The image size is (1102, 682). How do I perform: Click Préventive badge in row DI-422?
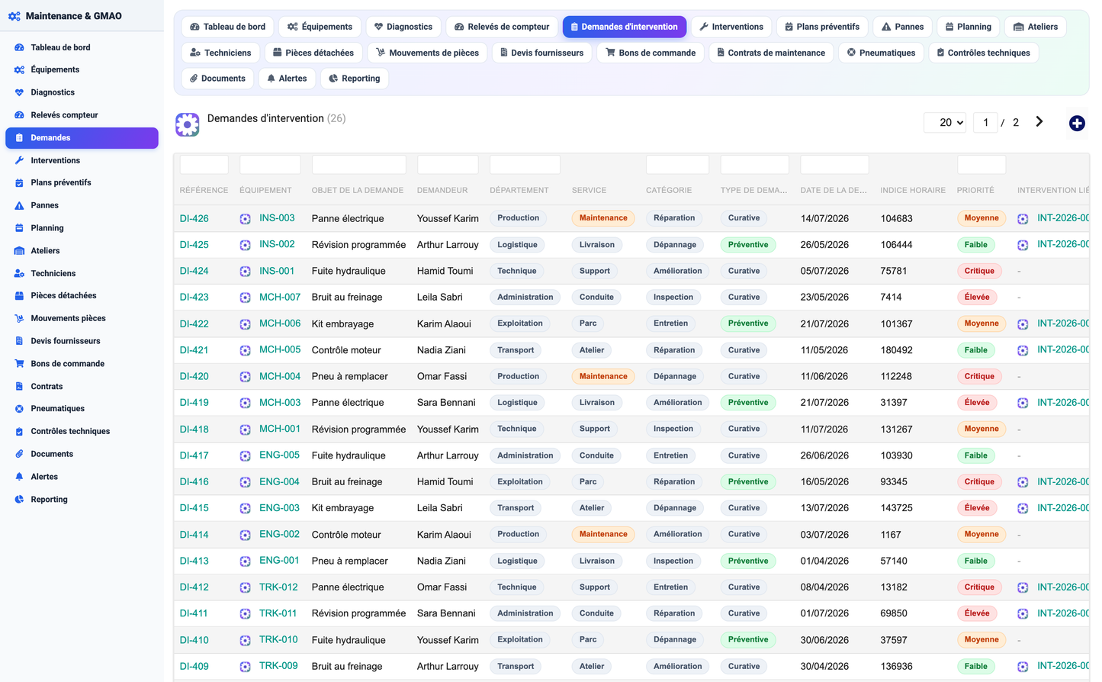click(748, 323)
